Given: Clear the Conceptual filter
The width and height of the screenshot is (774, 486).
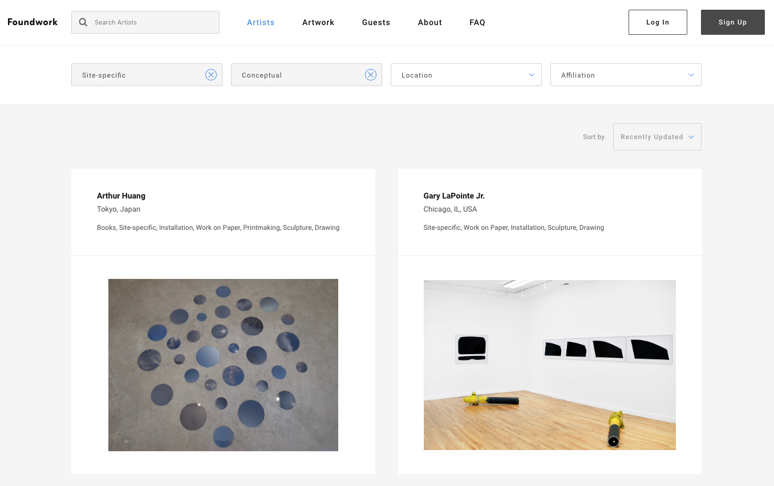Looking at the screenshot, I should tap(371, 75).
